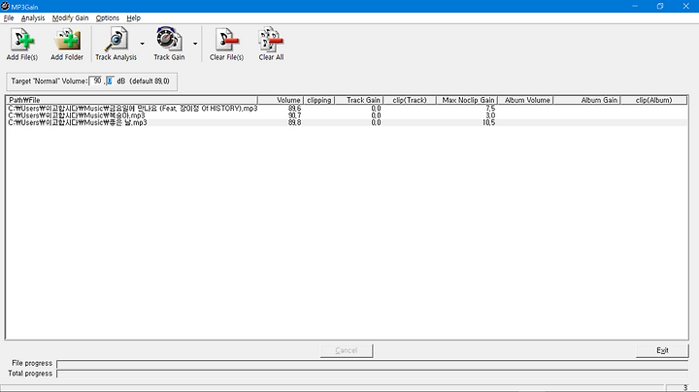This screenshot has height=392, width=699.
Task: Open the Modify Gain menu
Action: coord(71,18)
